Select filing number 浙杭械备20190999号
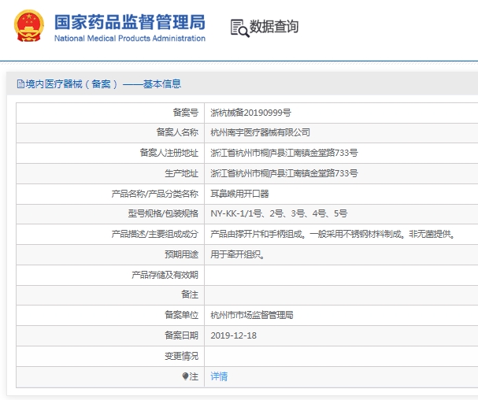This screenshot has width=478, height=400. pyautogui.click(x=250, y=113)
